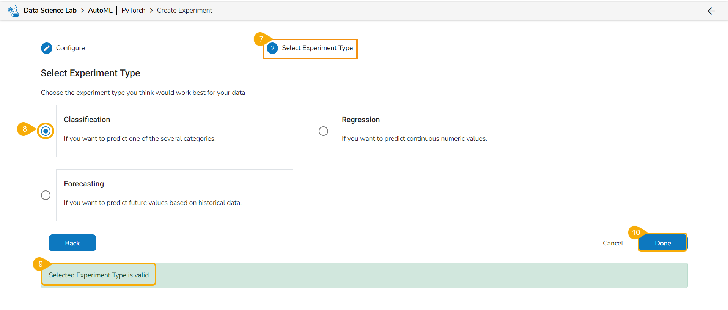728x310 pixels.
Task: Click the Cancel button
Action: (x=613, y=243)
